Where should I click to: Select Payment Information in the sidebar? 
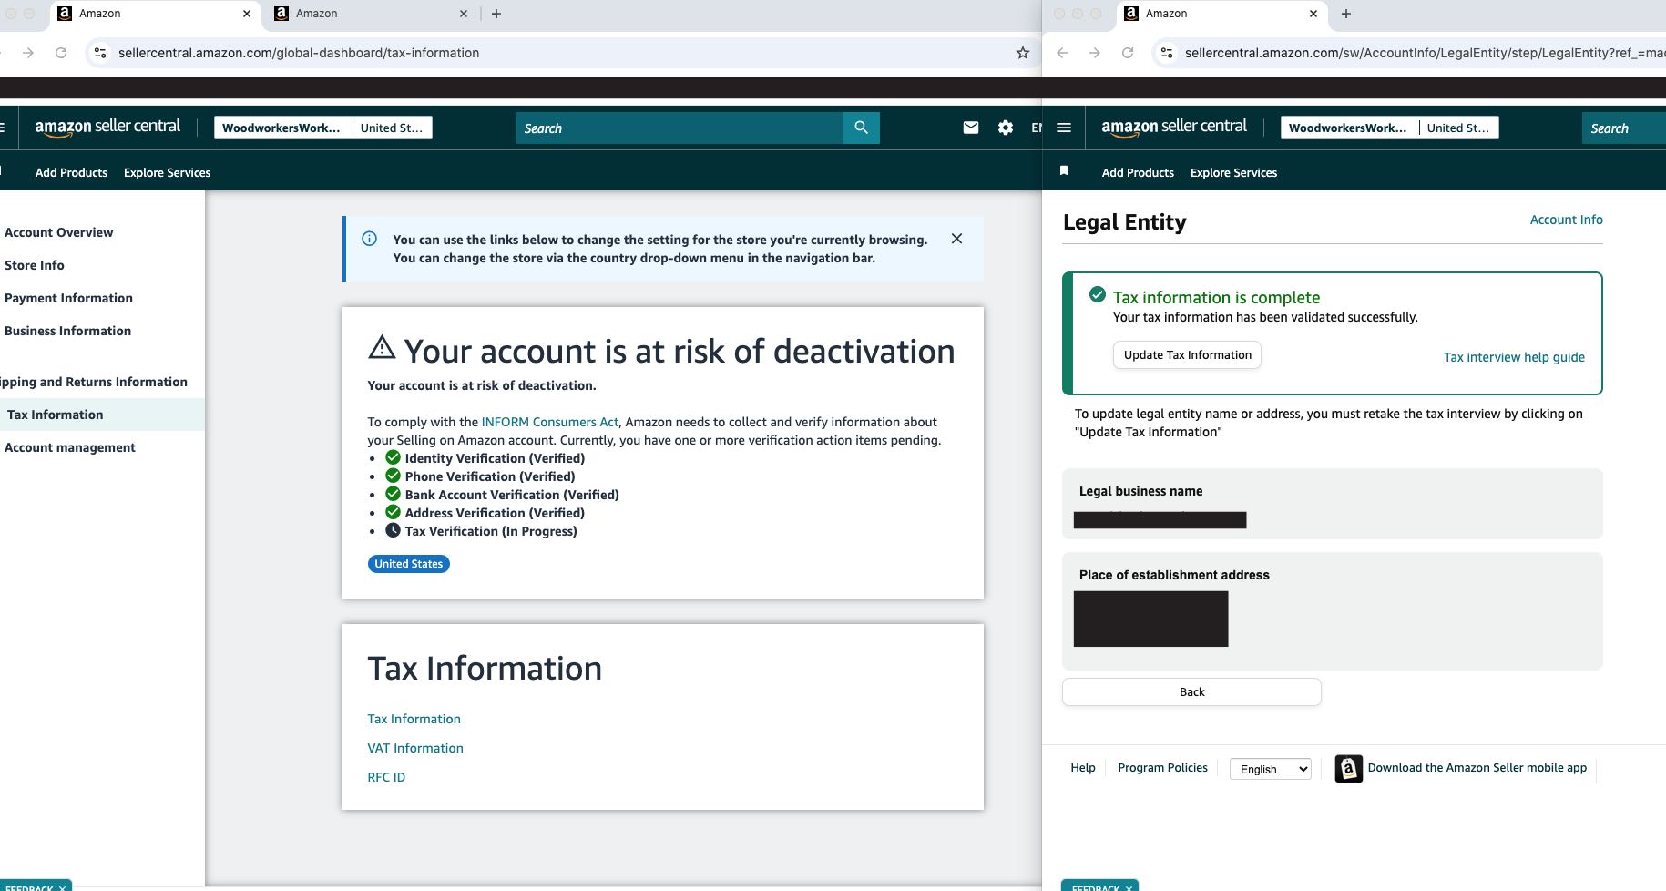coord(68,298)
